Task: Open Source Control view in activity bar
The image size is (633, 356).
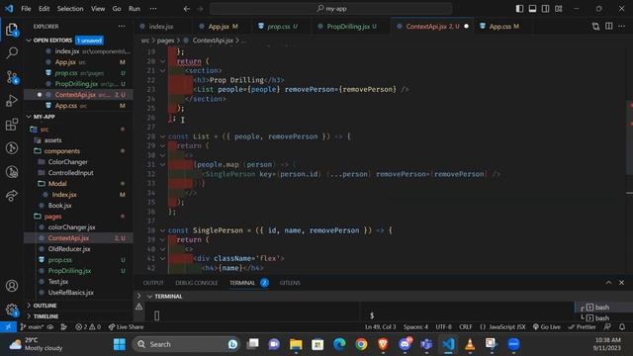Action: pyautogui.click(x=12, y=77)
